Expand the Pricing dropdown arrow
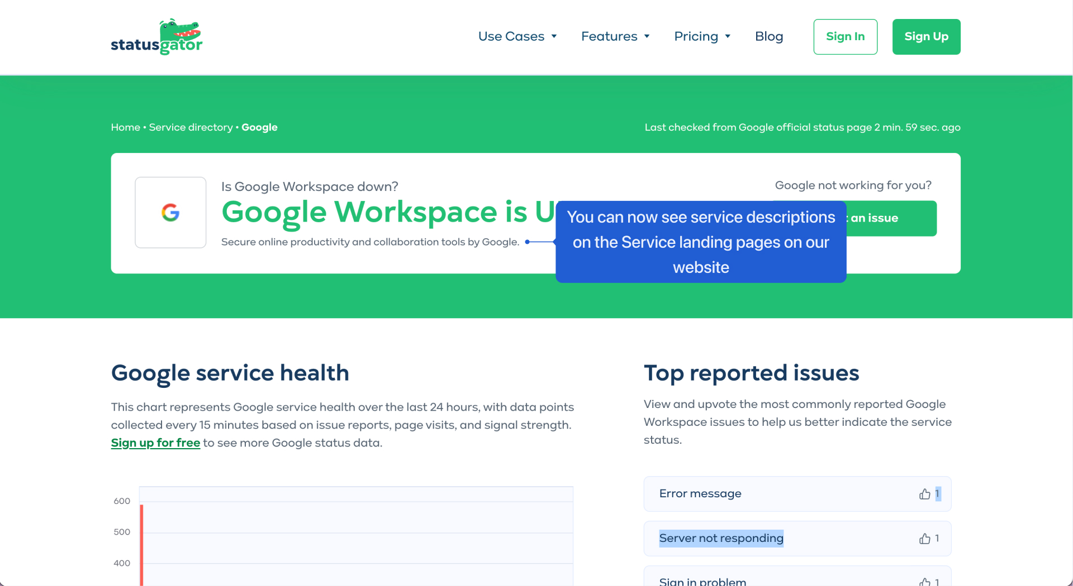 pos(728,37)
